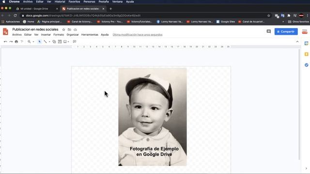Open Tasks in the side panel
Screen dimensions: 310x174
click(306, 65)
